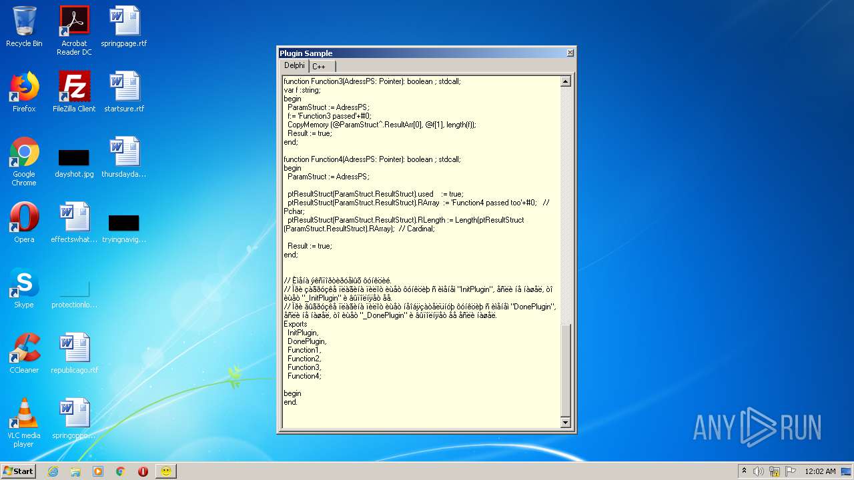Click the 'Function3,' export line

304,367
